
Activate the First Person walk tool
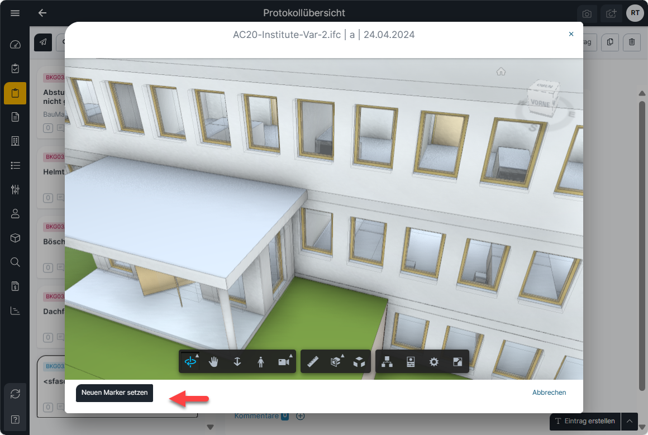260,362
